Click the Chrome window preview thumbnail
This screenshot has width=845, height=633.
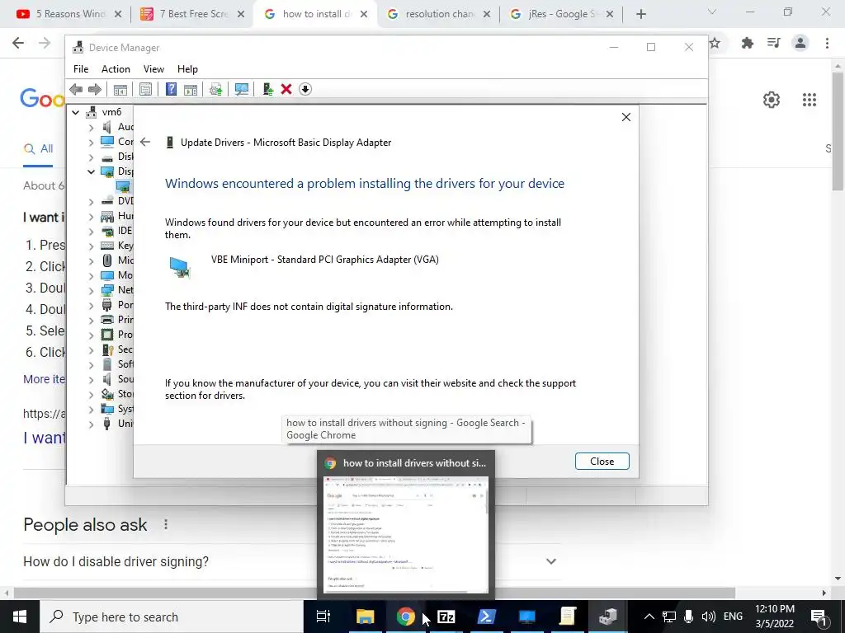pyautogui.click(x=406, y=534)
